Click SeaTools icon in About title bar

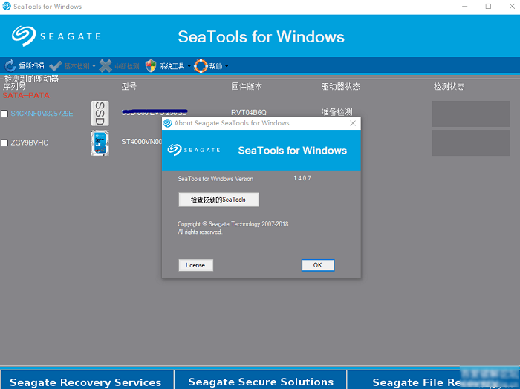pos(167,123)
